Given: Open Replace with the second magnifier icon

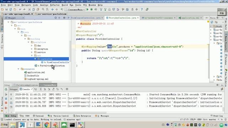Looking at the screenshot, I should tap(47, 10).
